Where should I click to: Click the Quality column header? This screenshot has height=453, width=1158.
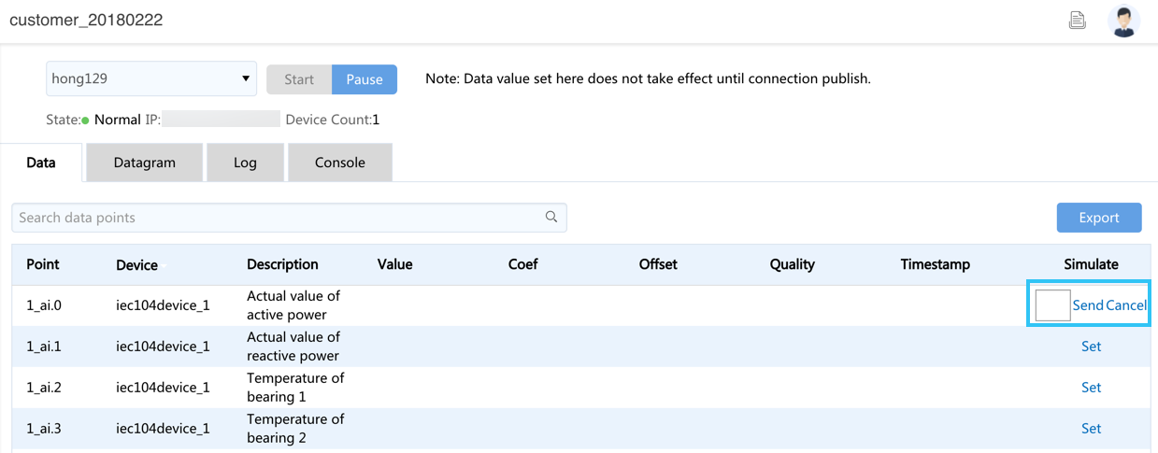point(793,264)
